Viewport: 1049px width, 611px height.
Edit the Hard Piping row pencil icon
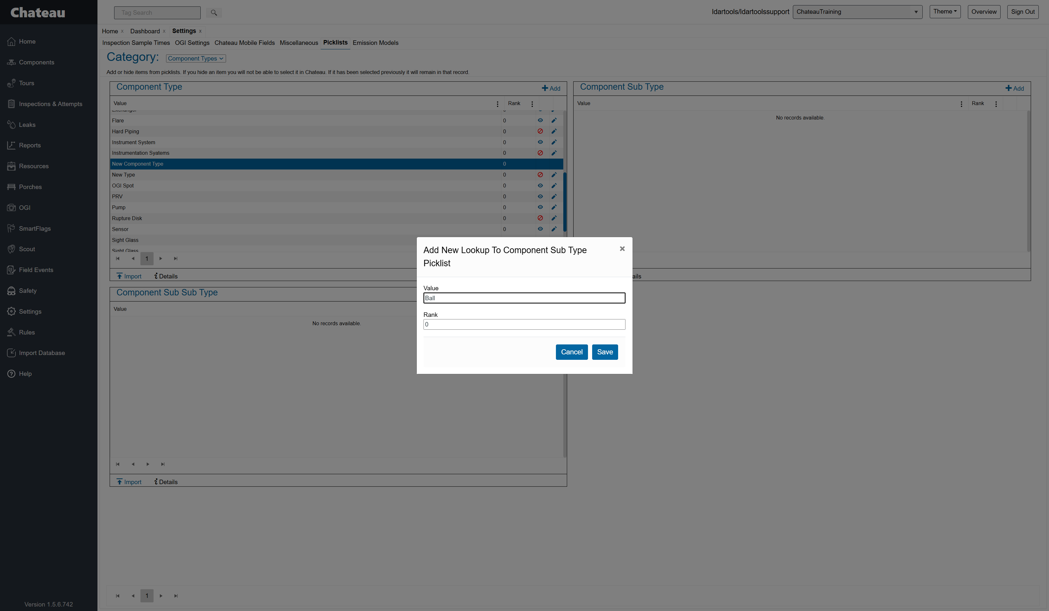click(x=554, y=131)
